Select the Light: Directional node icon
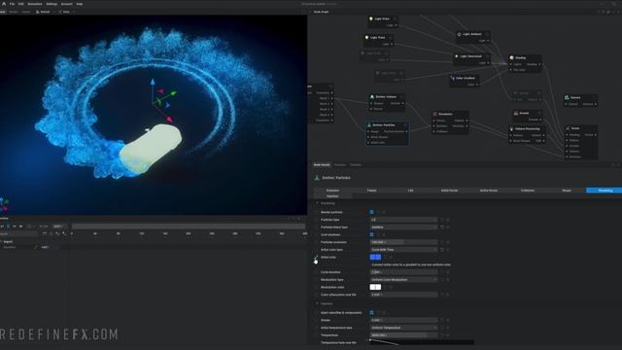 (457, 56)
